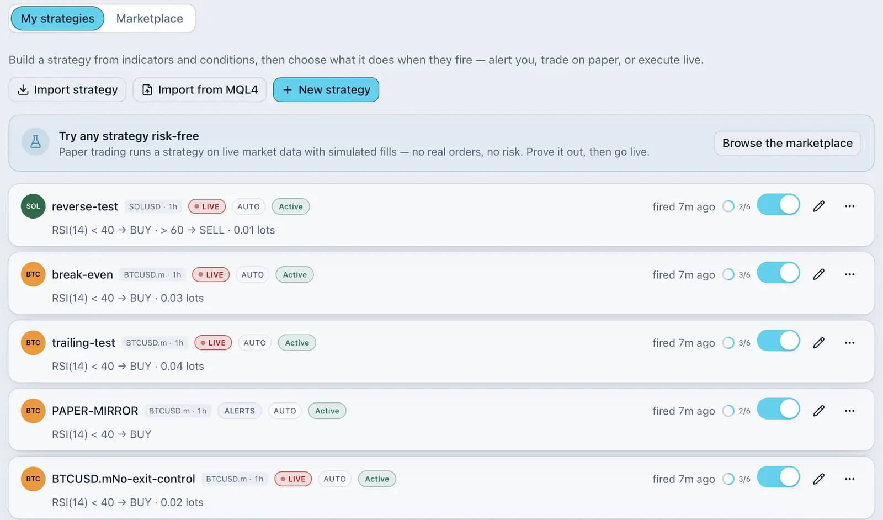The image size is (883, 520).
Task: Edit PAPER-MIRROR with the pencil icon
Action: click(x=819, y=411)
